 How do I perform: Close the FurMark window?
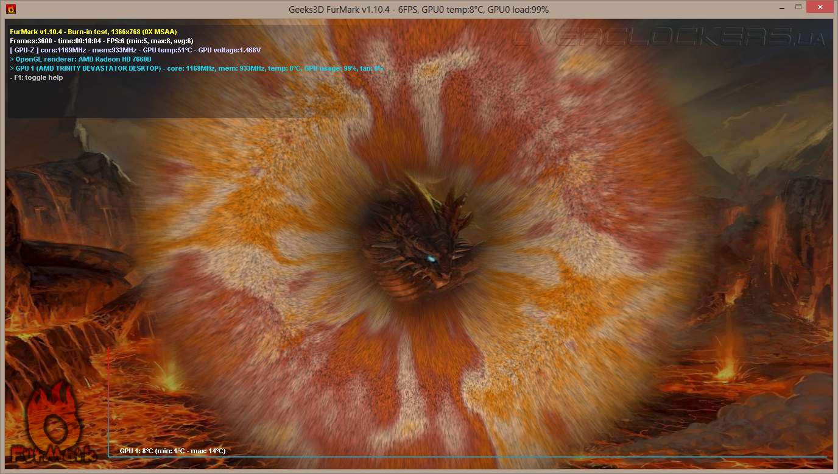(819, 7)
